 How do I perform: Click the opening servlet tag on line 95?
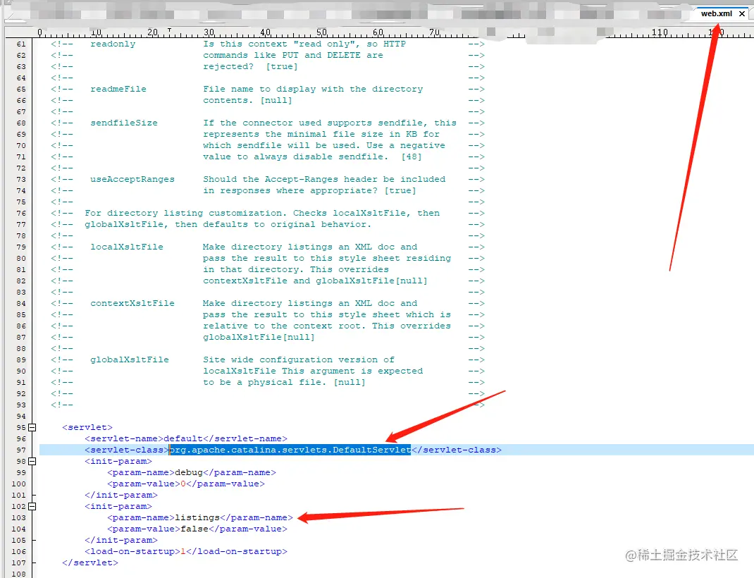(x=87, y=427)
